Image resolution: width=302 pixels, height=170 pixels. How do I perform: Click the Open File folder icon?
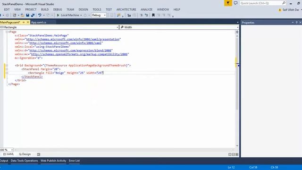pos(23,15)
